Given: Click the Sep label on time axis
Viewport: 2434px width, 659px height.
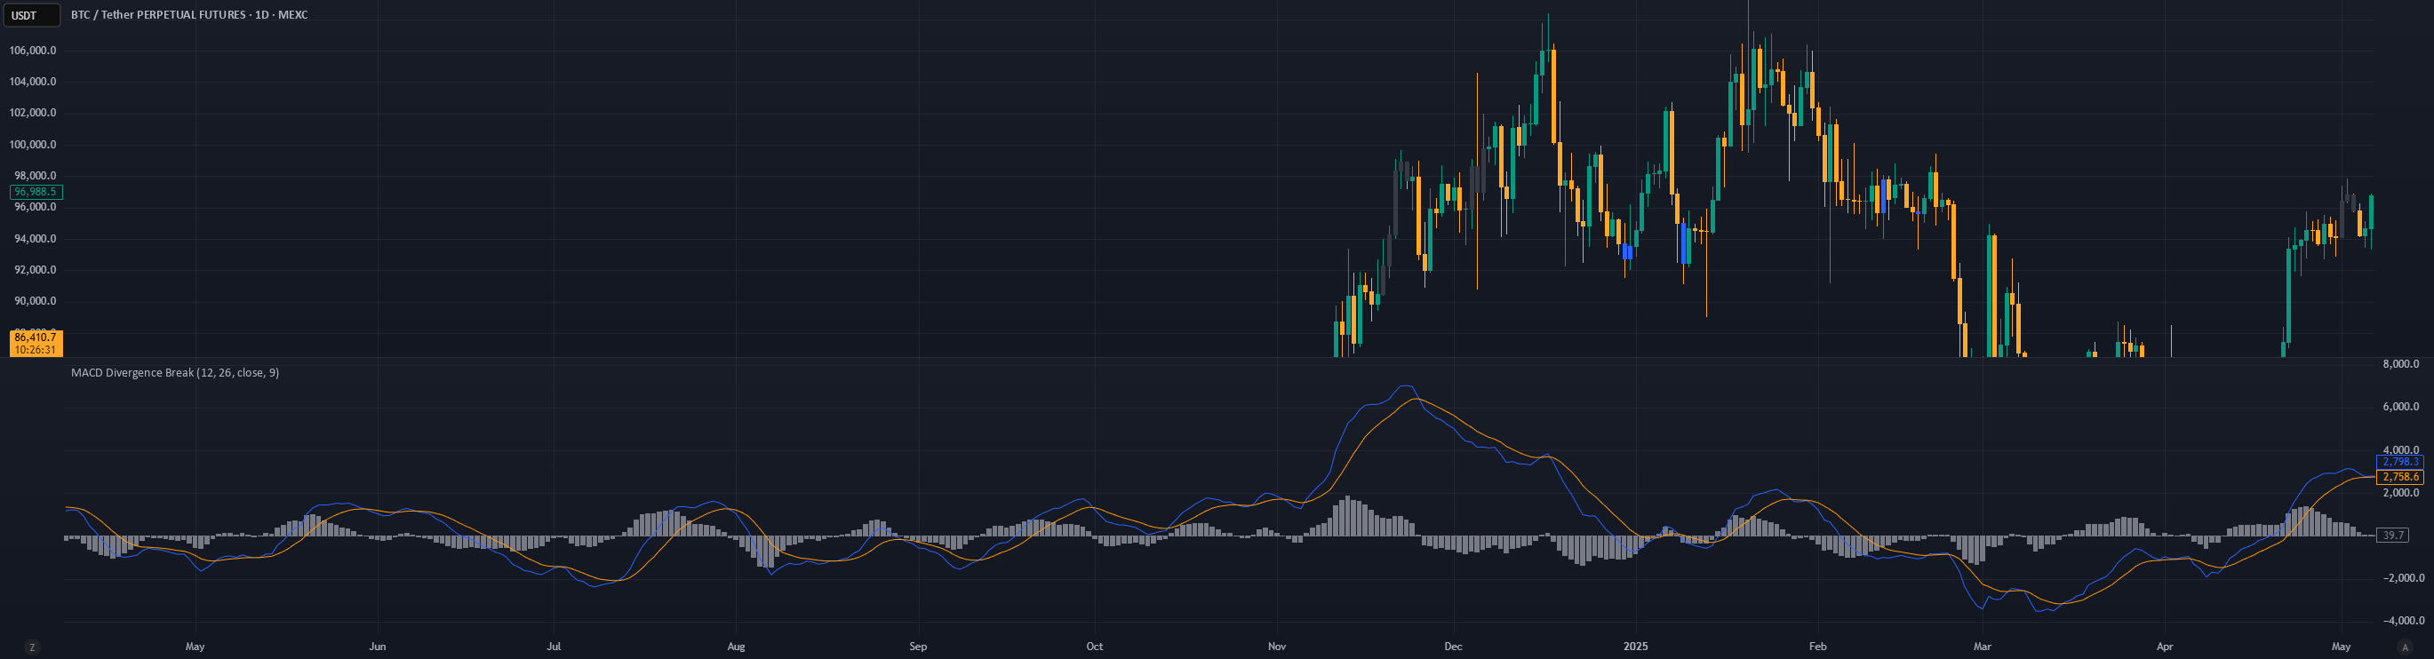Looking at the screenshot, I should (x=917, y=647).
